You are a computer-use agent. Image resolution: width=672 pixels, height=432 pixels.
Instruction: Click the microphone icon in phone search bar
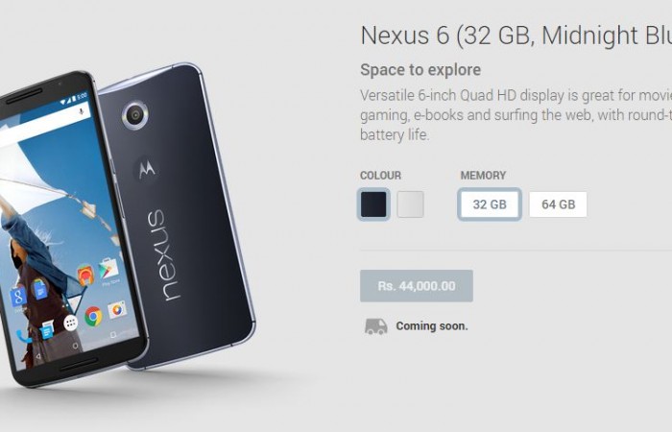pyautogui.click(x=81, y=111)
